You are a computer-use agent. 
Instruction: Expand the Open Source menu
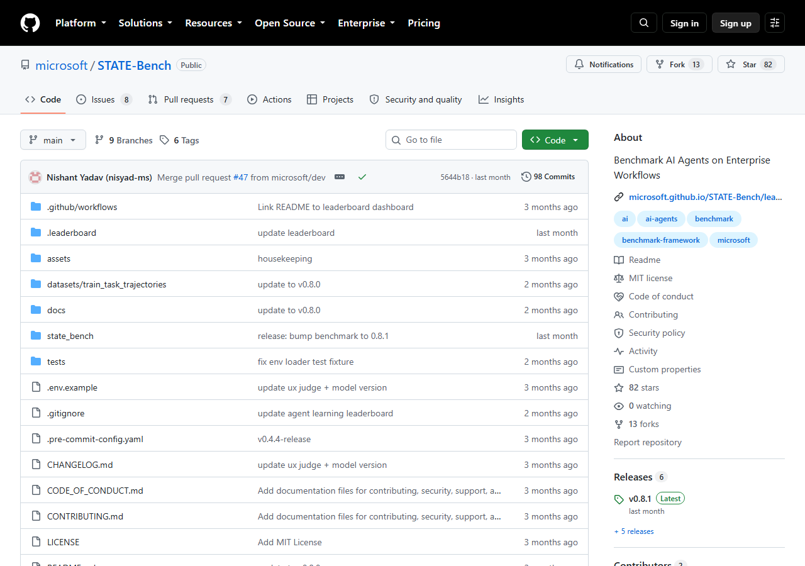tap(290, 23)
